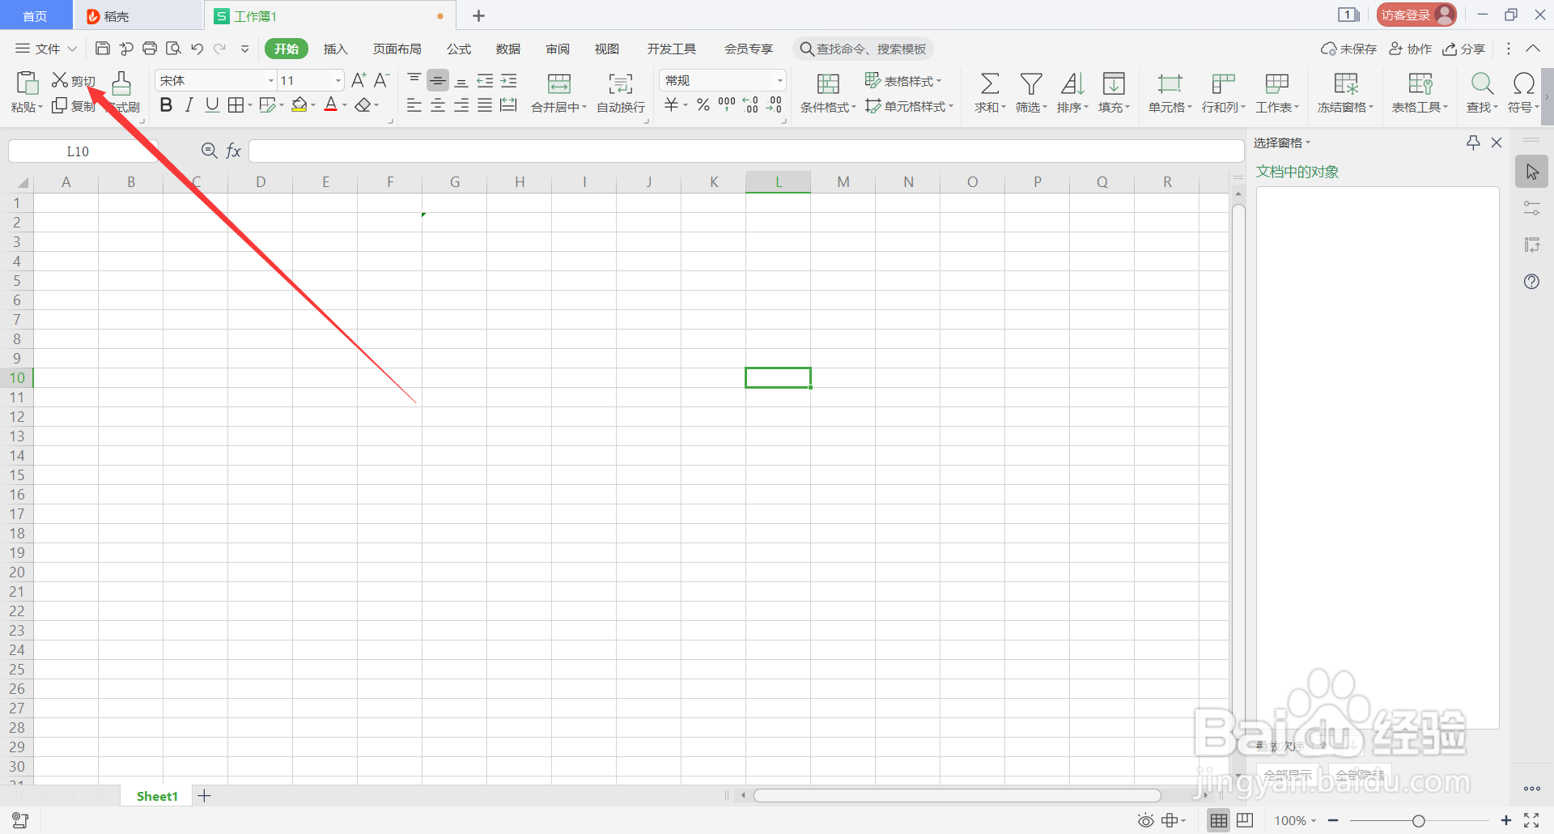Screen dimensions: 1554x834
Task: Click the unsaved (未保存) cloud button
Action: pyautogui.click(x=1348, y=49)
